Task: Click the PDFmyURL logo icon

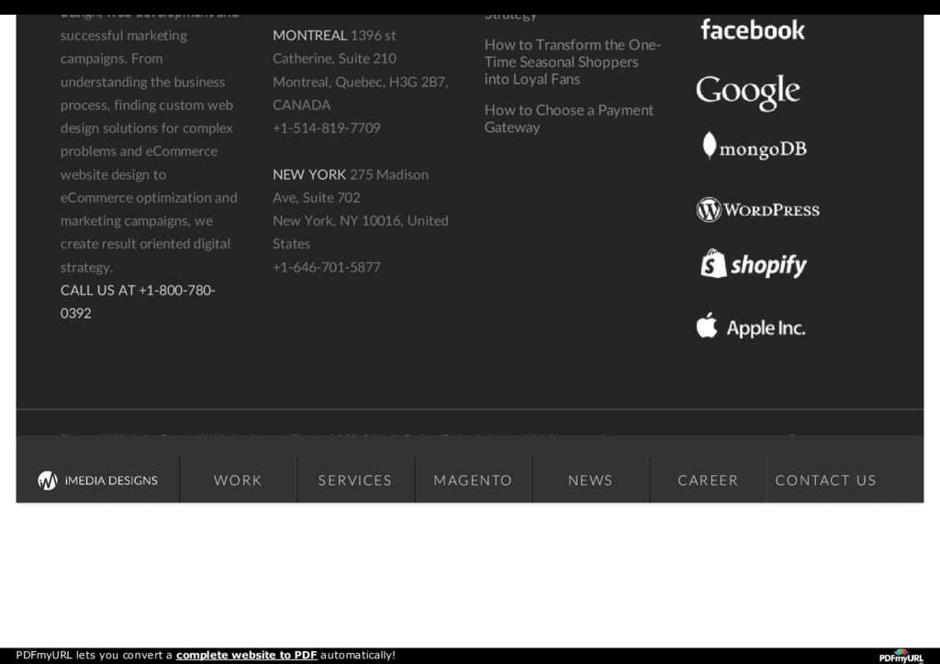Action: [x=901, y=657]
